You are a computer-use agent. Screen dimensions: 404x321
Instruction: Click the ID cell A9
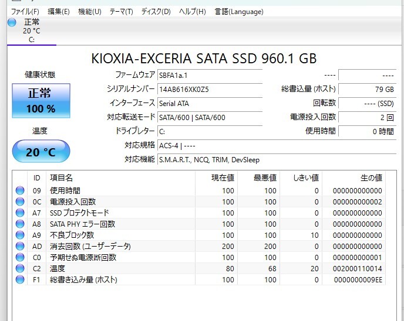36,235
